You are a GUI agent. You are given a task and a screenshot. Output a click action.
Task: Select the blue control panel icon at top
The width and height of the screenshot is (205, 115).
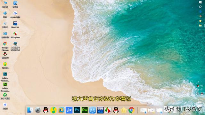point(15,4)
